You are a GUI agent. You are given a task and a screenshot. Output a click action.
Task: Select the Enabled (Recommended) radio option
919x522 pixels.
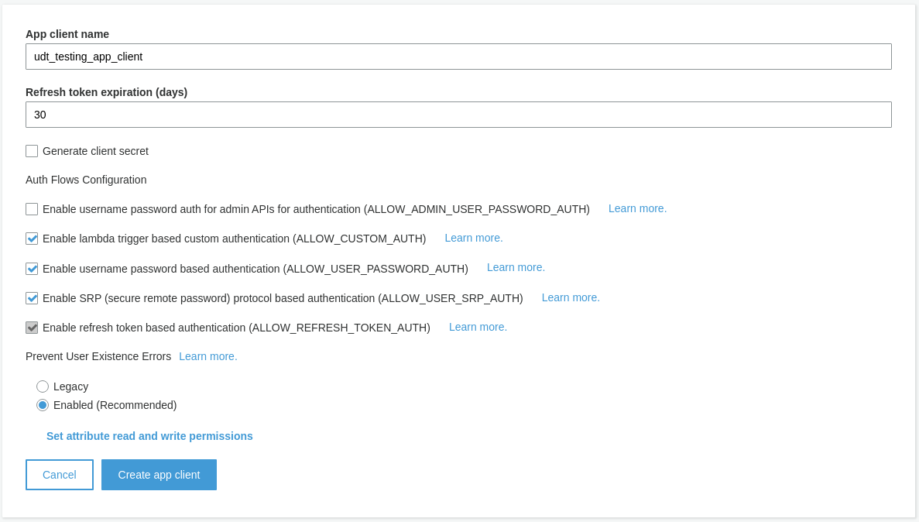43,405
